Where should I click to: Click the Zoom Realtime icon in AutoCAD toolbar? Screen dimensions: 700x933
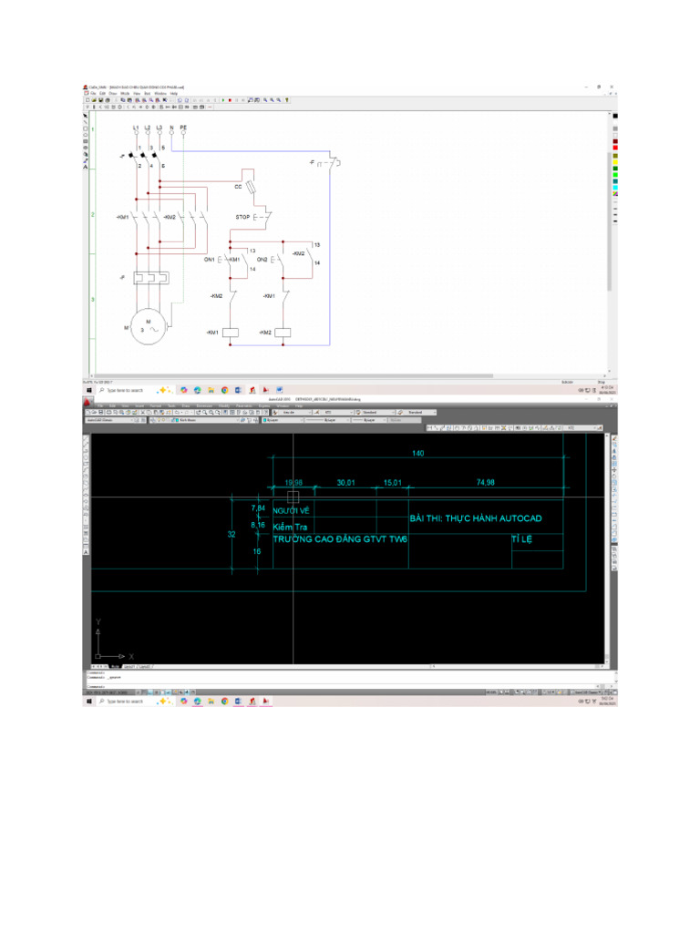point(205,413)
